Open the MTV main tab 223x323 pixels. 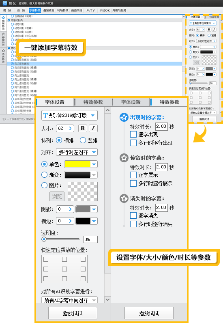click(x=90, y=10)
